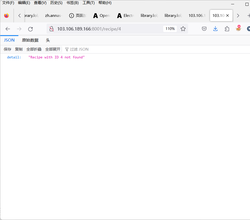Open the 编辑(E) menu
Image resolution: width=250 pixels, height=220 pixels.
(x=24, y=3)
